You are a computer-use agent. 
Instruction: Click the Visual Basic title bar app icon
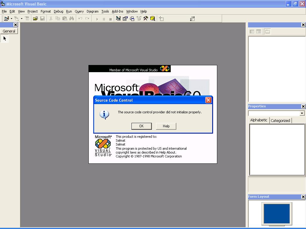2,4
